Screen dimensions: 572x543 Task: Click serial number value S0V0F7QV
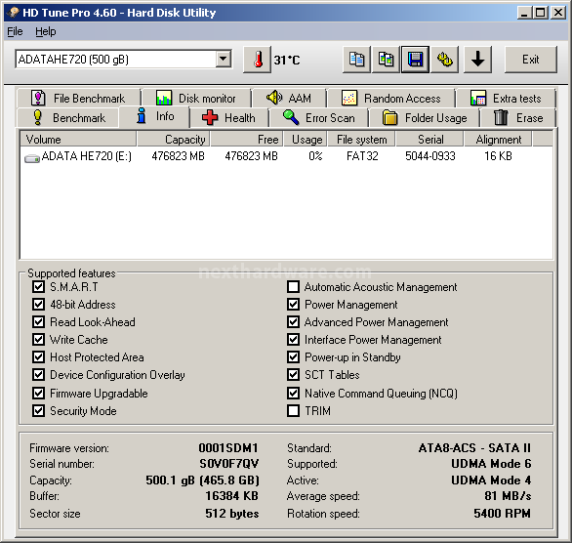pyautogui.click(x=229, y=464)
